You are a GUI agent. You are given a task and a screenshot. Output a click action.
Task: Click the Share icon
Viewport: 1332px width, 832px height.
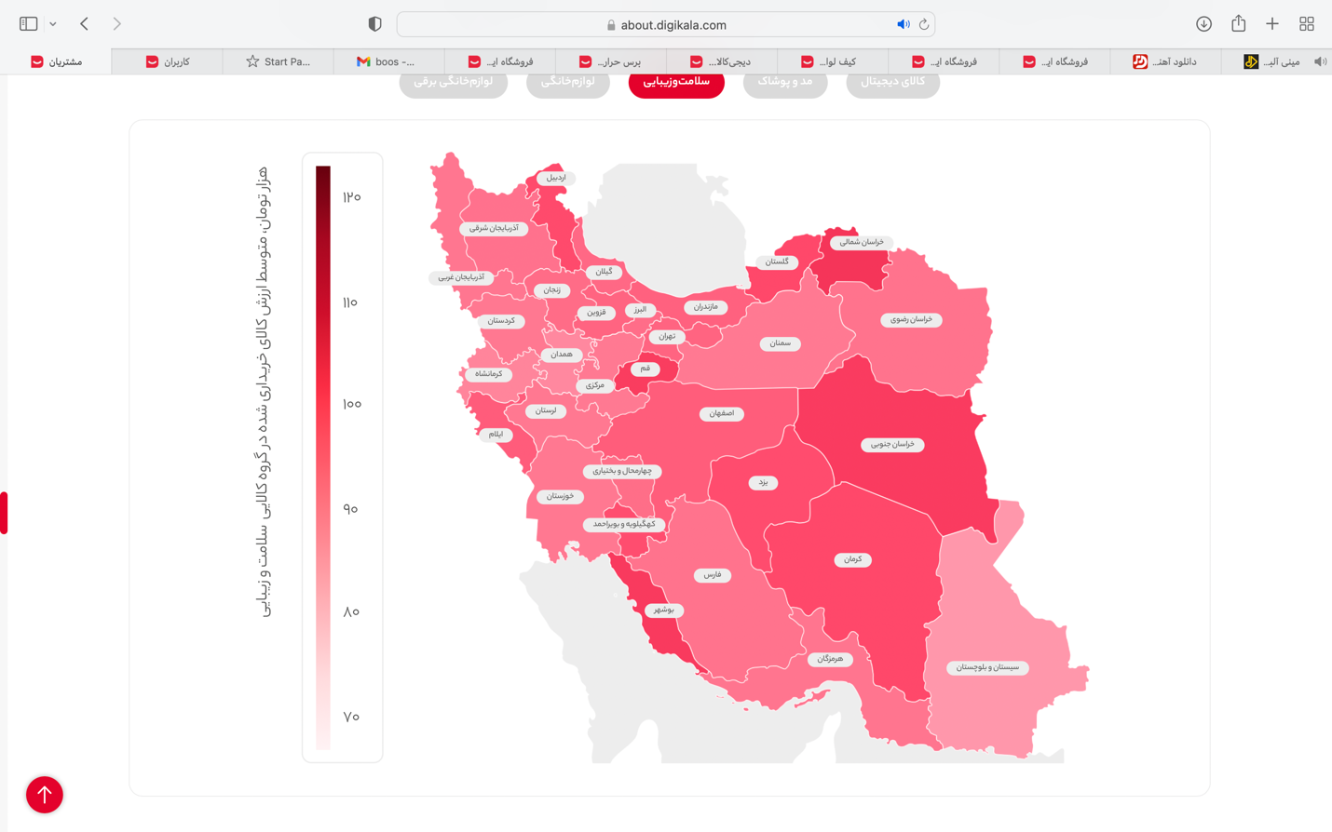tap(1238, 24)
